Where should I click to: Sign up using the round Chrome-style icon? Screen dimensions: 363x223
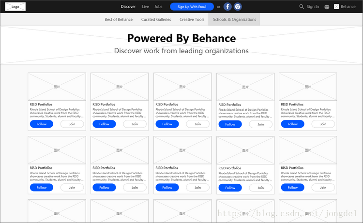click(x=238, y=7)
